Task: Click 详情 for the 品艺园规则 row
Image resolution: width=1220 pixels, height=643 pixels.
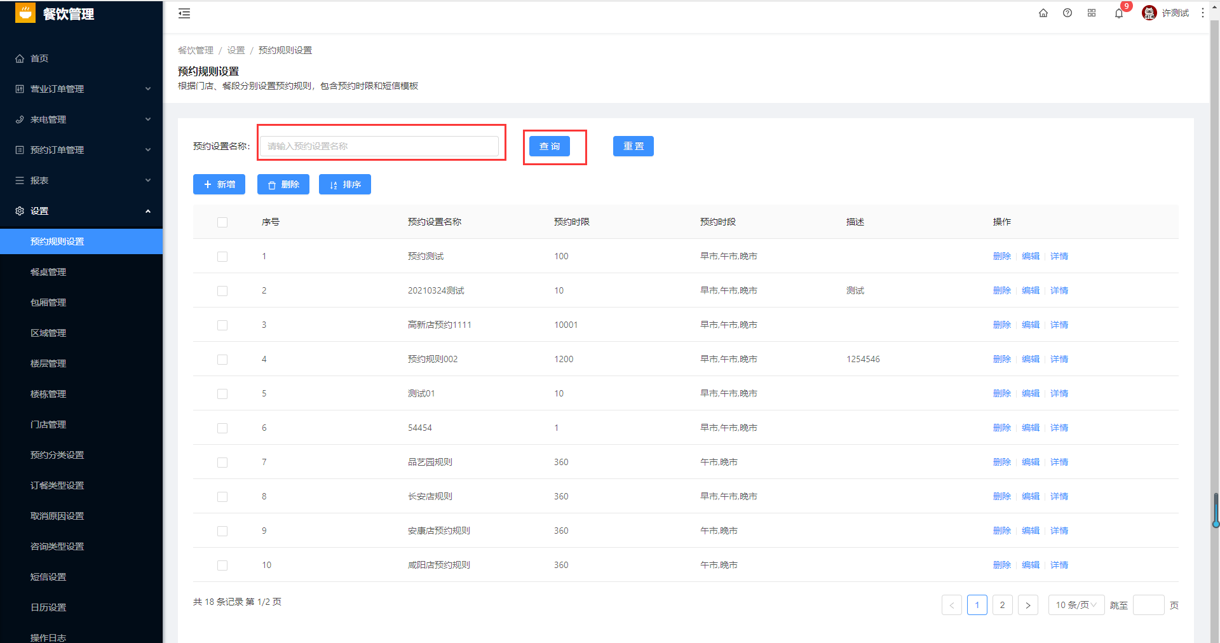Action: [1059, 462]
